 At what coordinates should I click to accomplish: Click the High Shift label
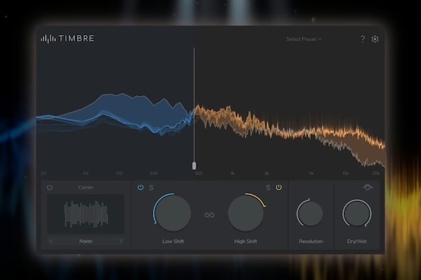(246, 241)
